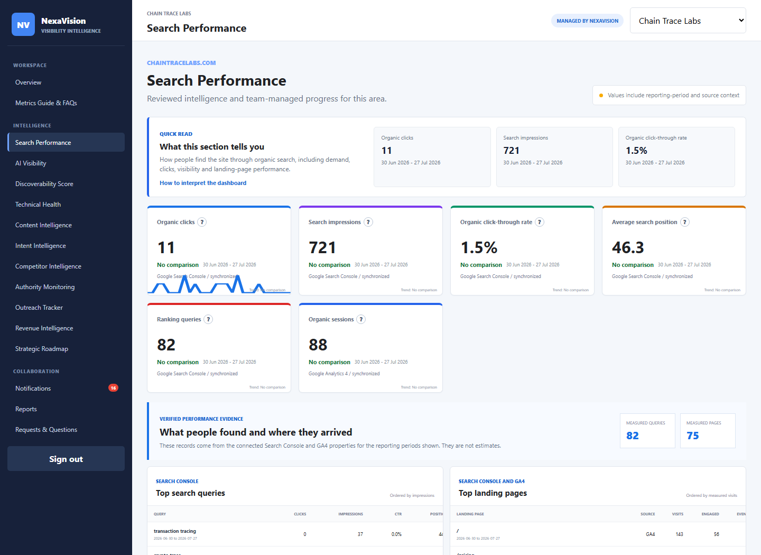This screenshot has height=555, width=761.
Task: Click the Ranking queries value 82
Action: click(166, 345)
